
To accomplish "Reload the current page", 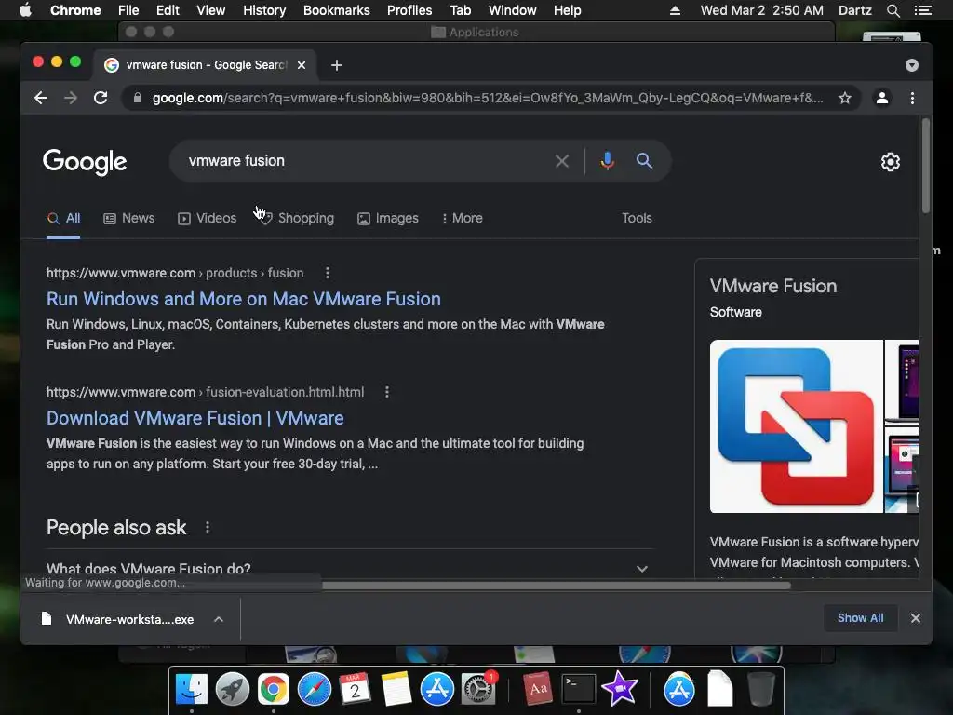I will tap(101, 98).
